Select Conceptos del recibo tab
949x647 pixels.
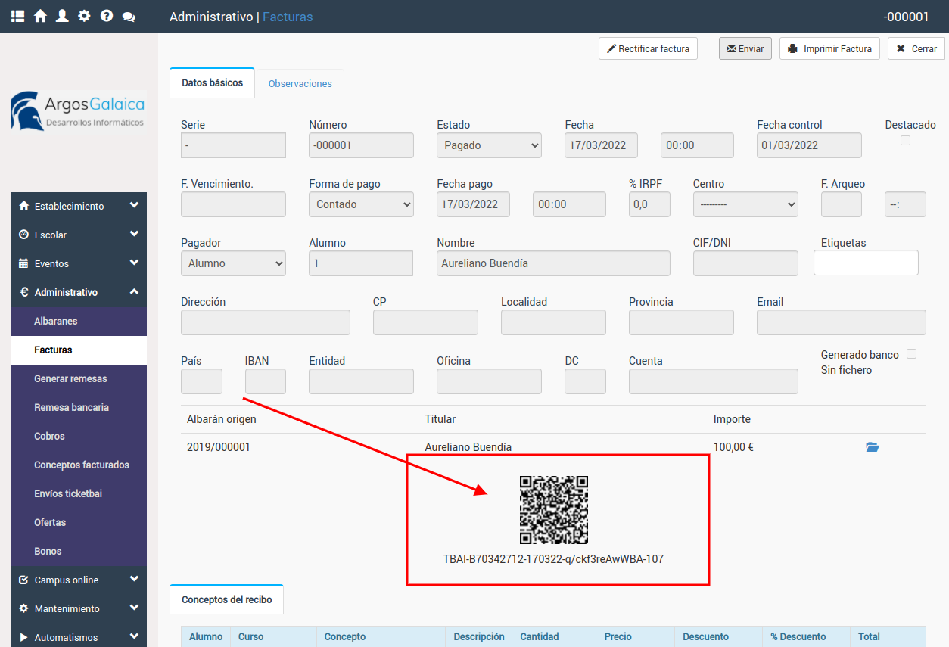click(226, 599)
